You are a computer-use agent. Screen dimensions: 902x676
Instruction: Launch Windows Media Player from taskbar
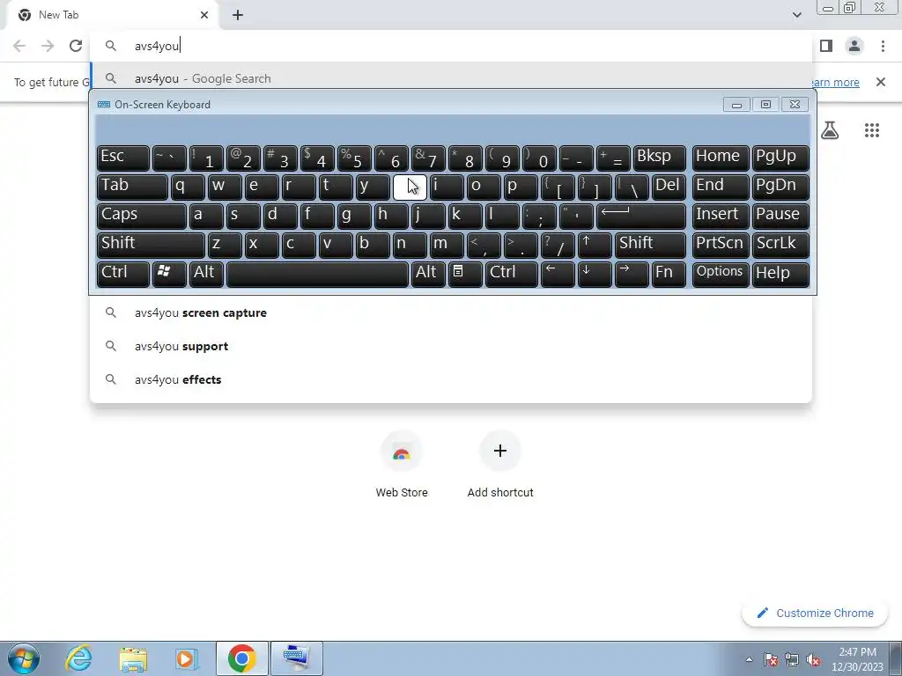click(x=187, y=658)
